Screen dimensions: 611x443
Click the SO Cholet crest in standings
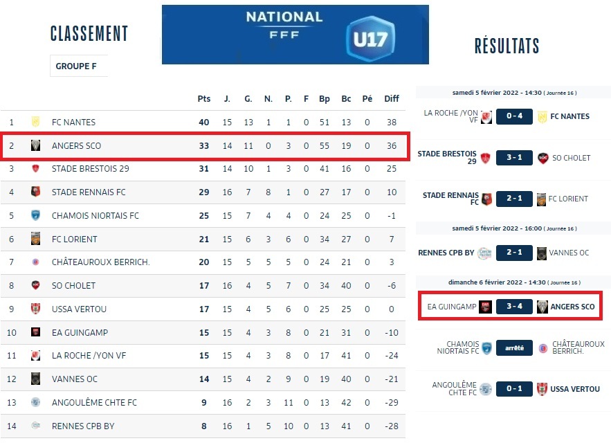click(35, 285)
